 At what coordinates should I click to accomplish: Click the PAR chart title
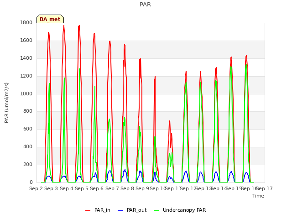click(145, 4)
